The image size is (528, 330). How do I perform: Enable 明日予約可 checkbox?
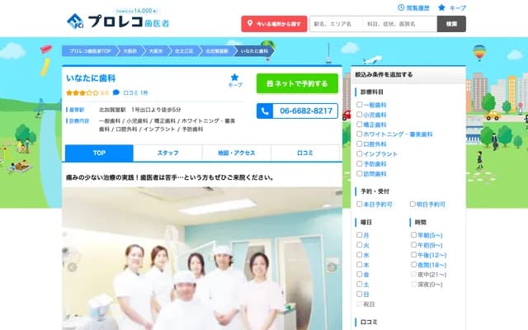coord(412,204)
